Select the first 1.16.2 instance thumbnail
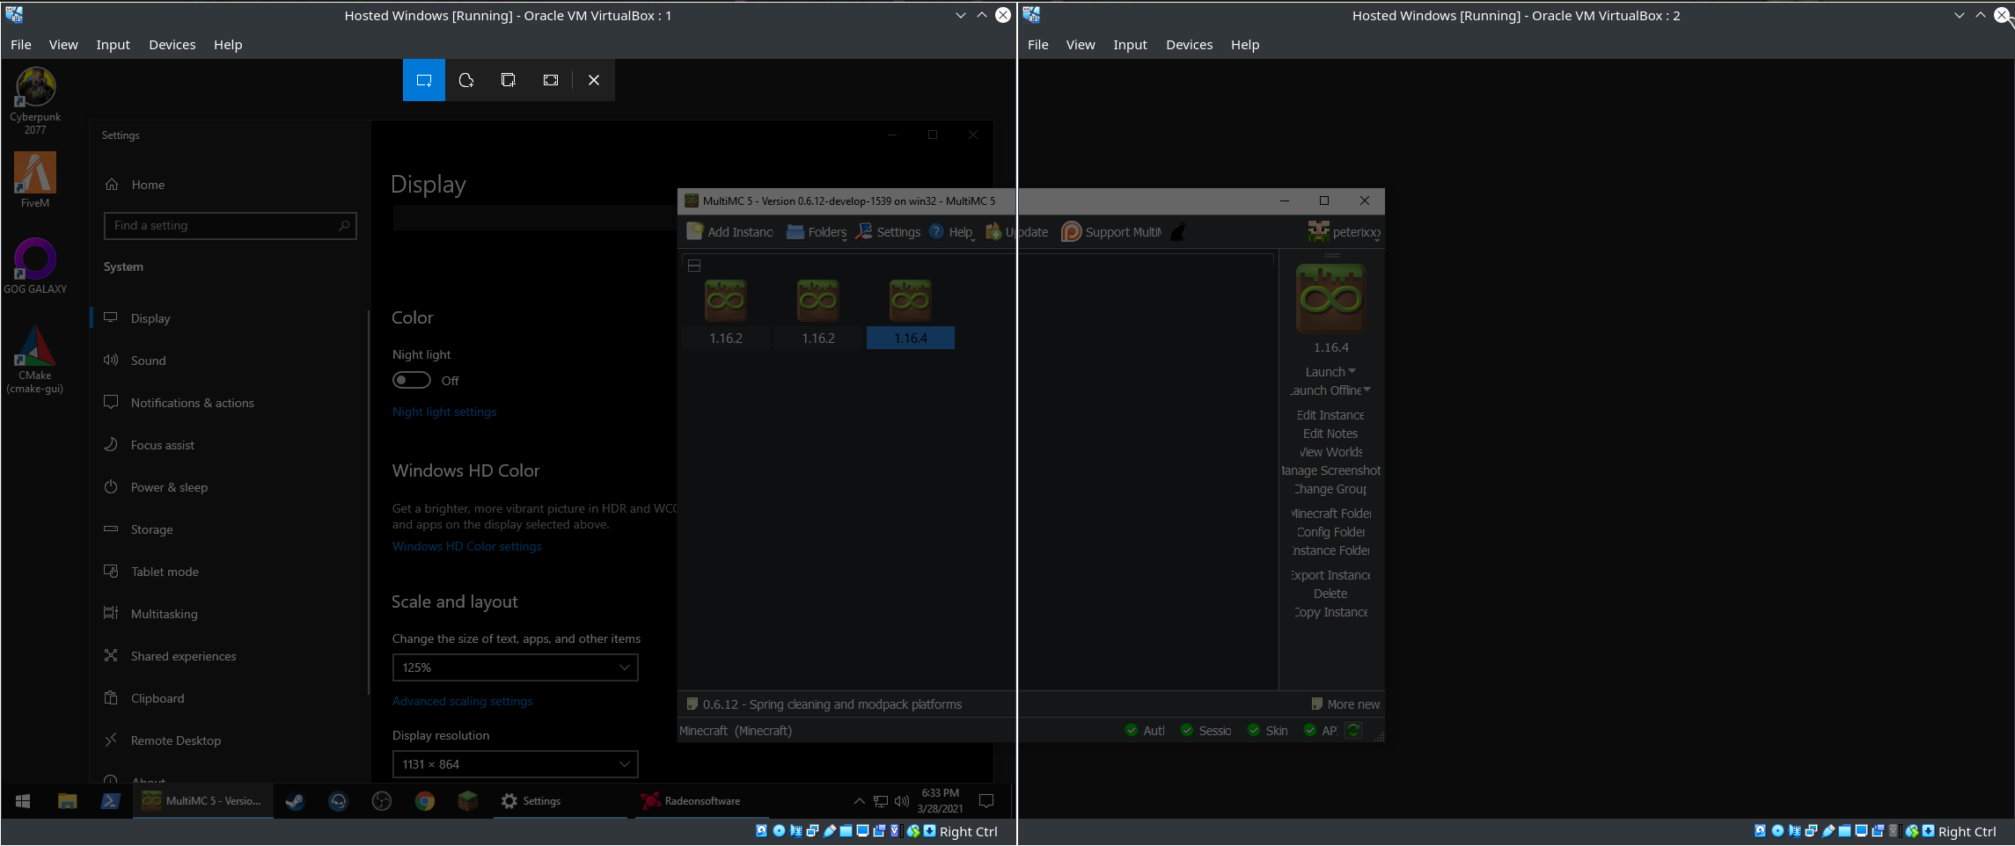2015x846 pixels. (x=725, y=301)
